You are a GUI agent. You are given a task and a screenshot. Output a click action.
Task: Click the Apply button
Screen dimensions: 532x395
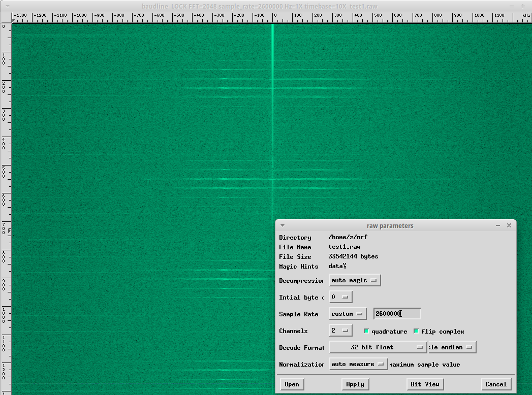355,384
